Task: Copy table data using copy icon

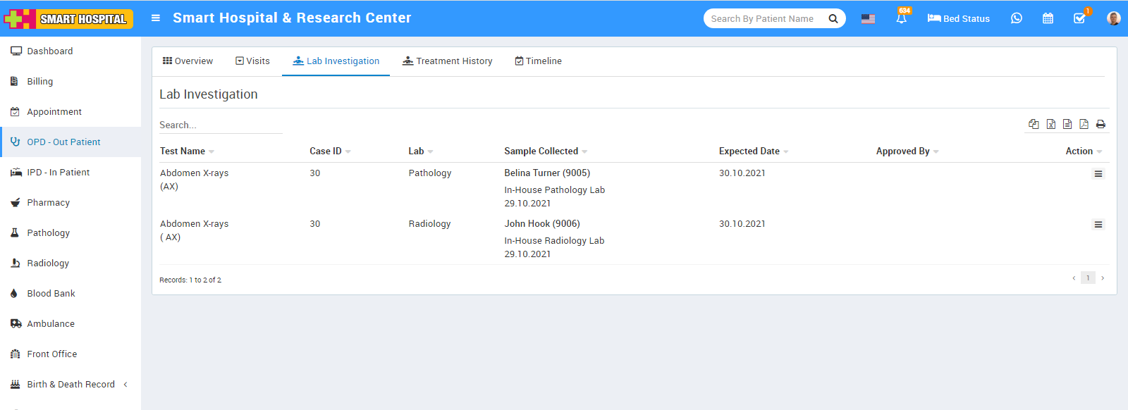Action: pos(1034,124)
